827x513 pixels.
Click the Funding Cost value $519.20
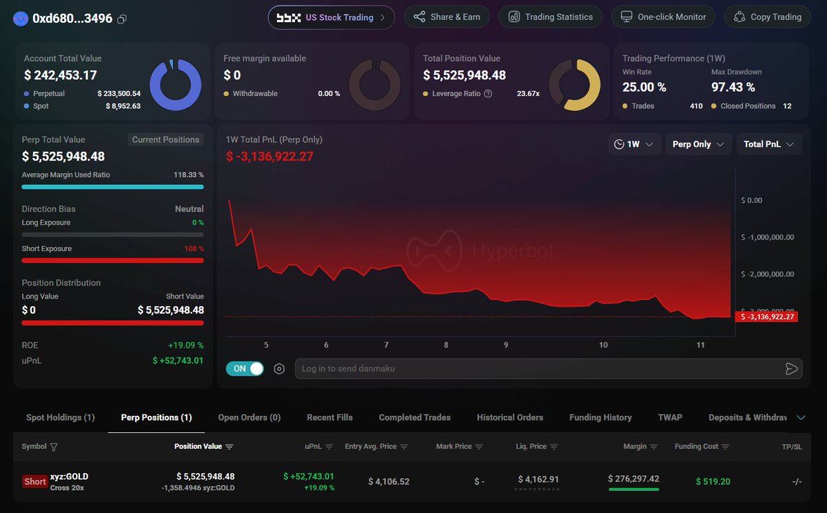(x=713, y=481)
